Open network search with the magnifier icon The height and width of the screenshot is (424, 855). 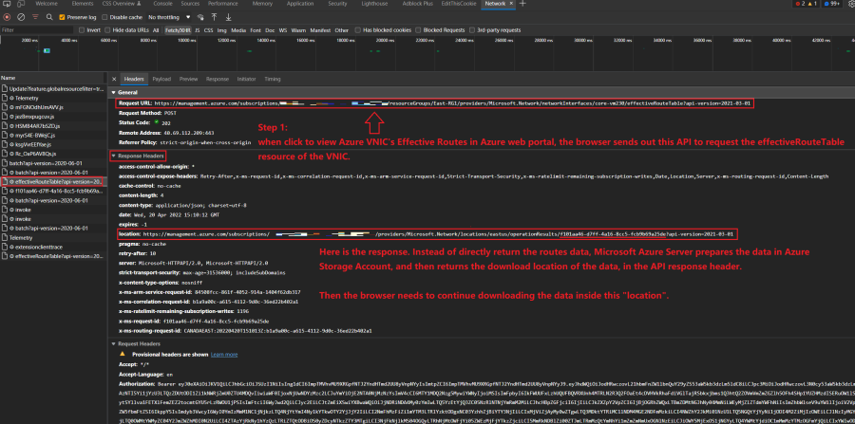[x=47, y=17]
